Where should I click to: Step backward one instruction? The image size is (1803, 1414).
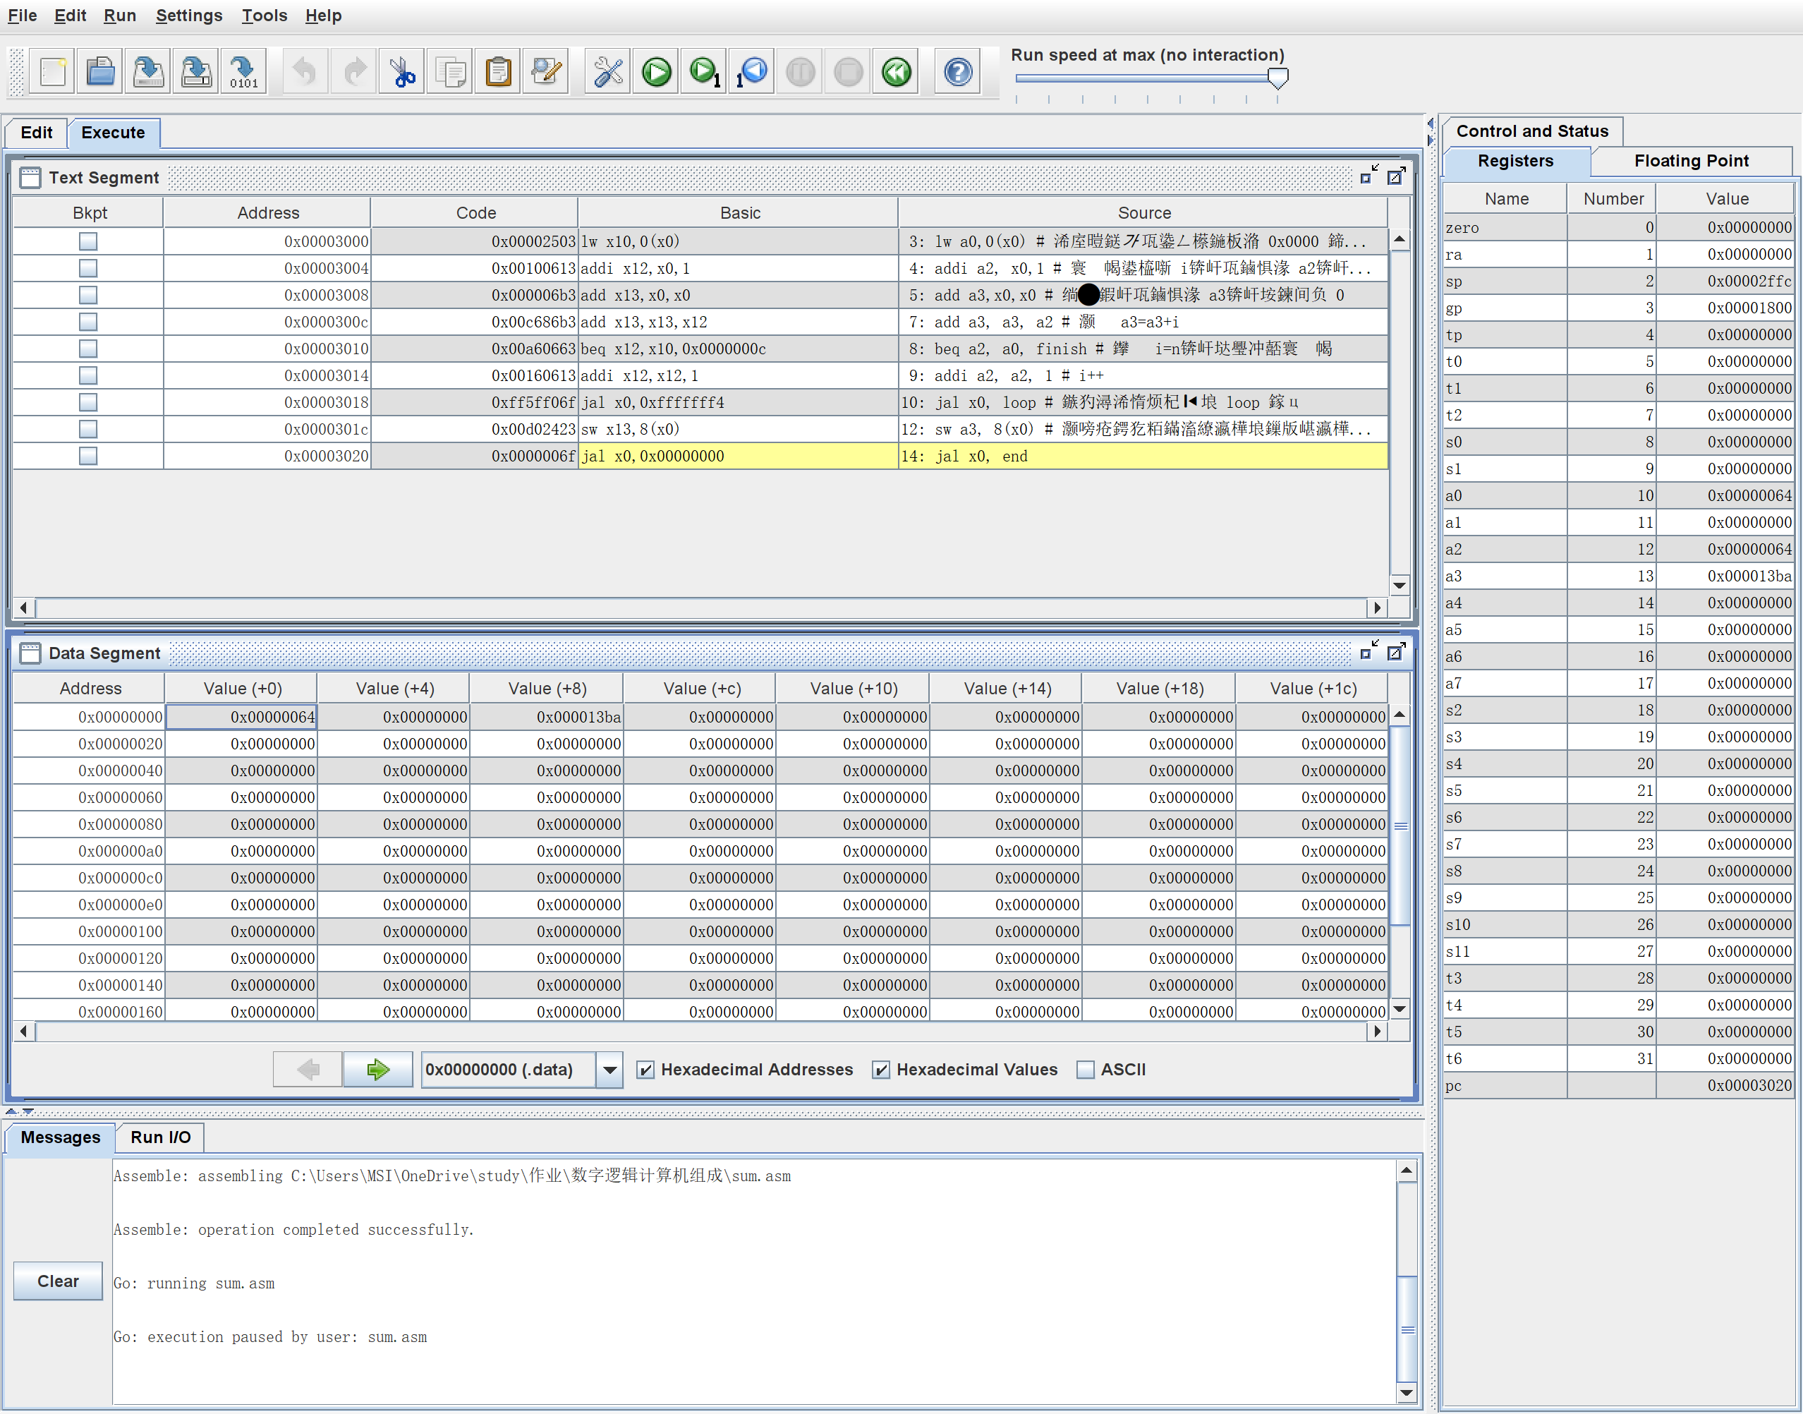752,72
